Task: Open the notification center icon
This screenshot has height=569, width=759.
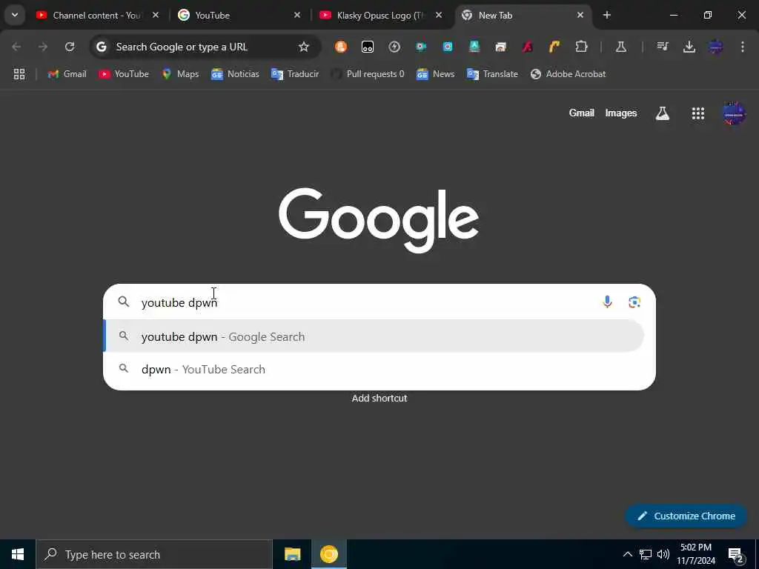Action: pyautogui.click(x=736, y=554)
